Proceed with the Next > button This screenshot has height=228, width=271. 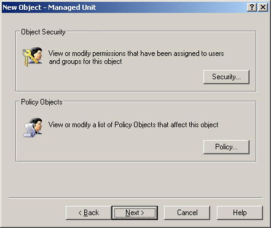pyautogui.click(x=135, y=213)
